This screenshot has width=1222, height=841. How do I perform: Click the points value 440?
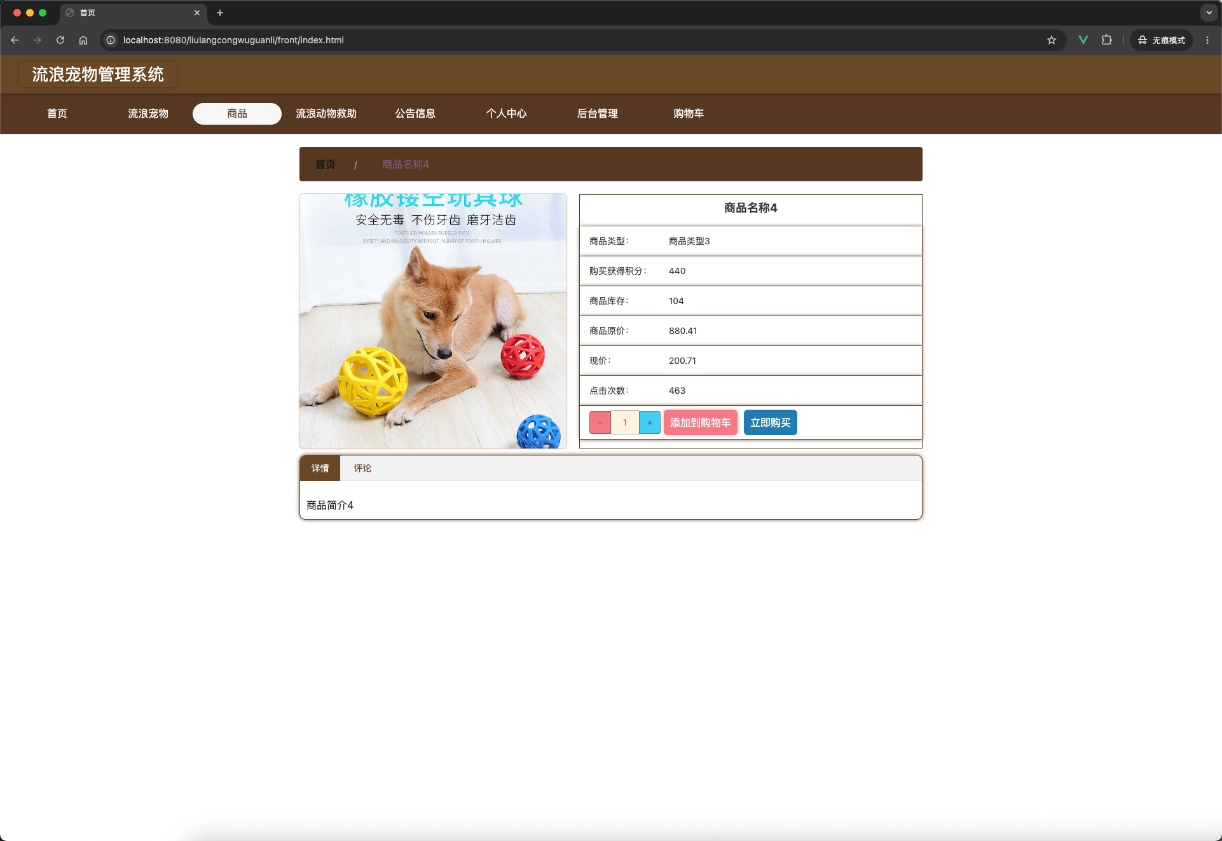point(677,271)
